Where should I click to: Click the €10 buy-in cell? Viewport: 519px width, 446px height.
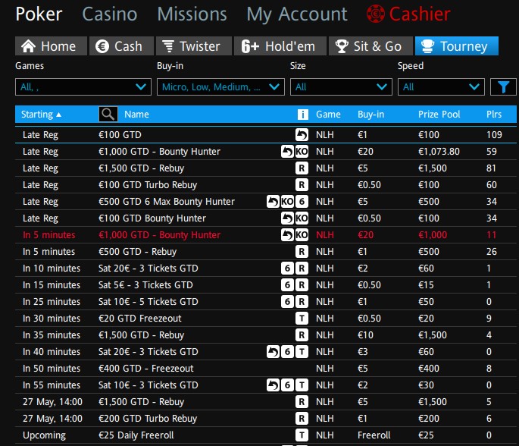[365, 334]
